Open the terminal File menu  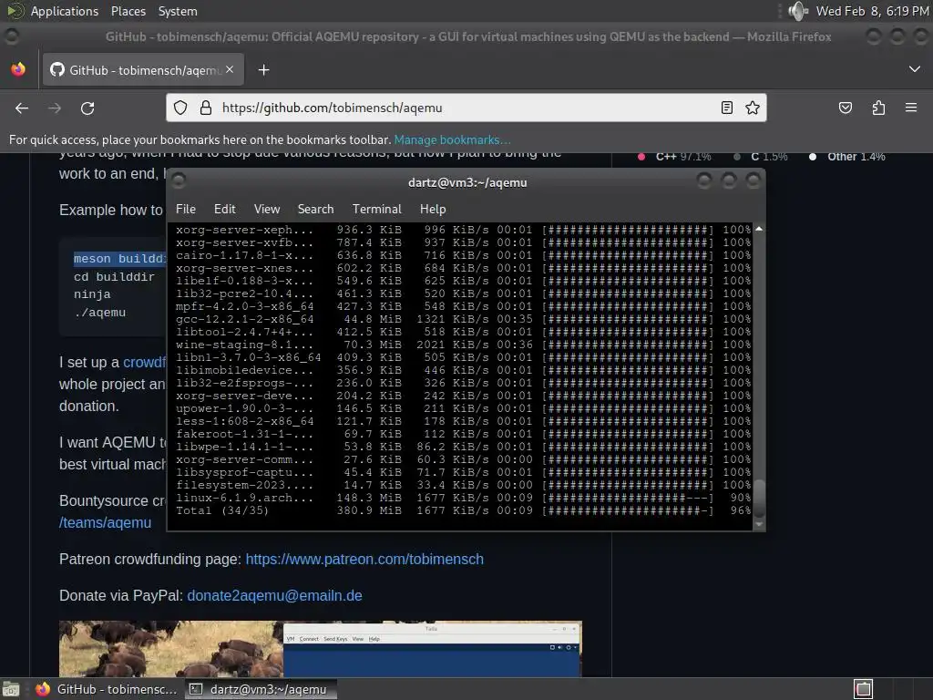[x=186, y=209]
